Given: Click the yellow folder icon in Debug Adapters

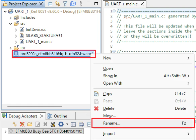Looking at the screenshot, I should click(30, 124).
